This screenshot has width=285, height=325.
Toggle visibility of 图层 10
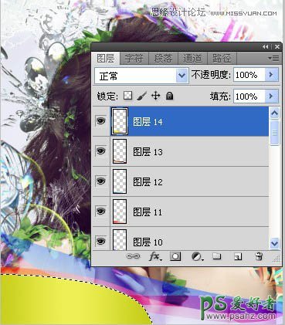click(x=100, y=241)
